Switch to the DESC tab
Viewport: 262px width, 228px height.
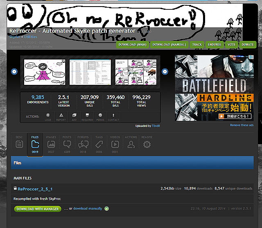(19, 144)
